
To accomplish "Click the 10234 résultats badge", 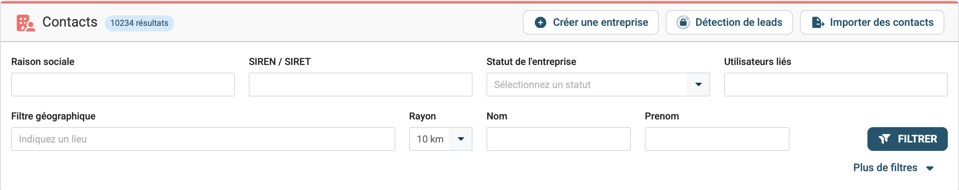I will tap(139, 23).
